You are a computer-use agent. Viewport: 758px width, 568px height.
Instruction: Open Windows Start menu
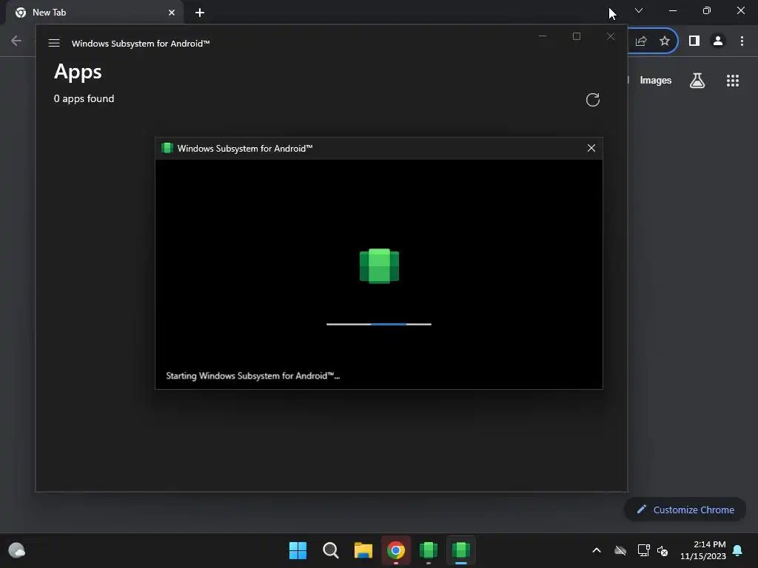(298, 550)
